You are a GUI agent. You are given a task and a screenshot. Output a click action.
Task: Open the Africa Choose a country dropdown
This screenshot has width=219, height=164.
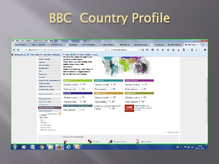(x=72, y=85)
